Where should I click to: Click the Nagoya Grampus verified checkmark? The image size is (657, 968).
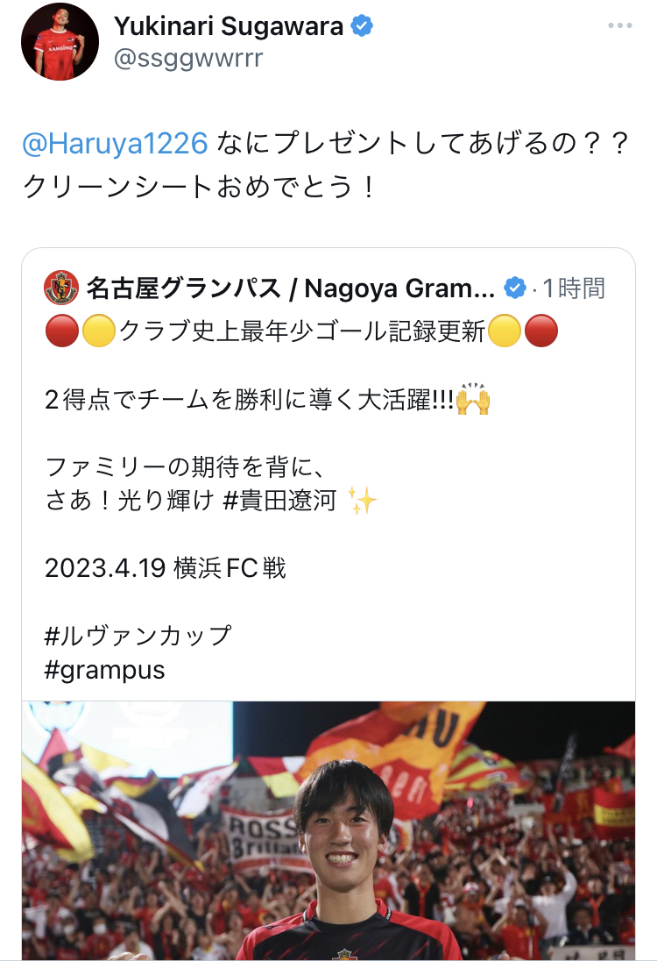point(515,288)
